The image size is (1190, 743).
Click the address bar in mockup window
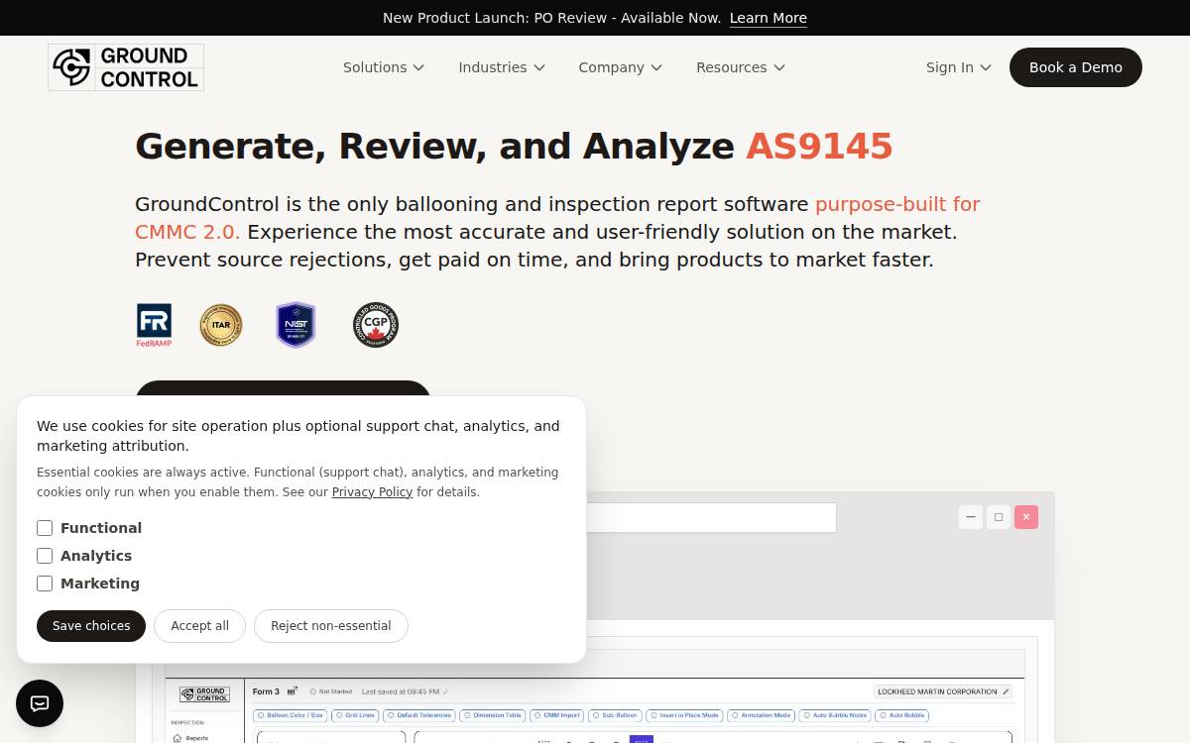click(711, 517)
